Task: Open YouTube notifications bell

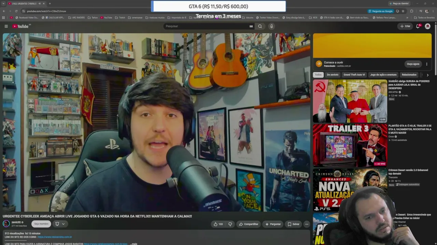Action: click(x=418, y=26)
